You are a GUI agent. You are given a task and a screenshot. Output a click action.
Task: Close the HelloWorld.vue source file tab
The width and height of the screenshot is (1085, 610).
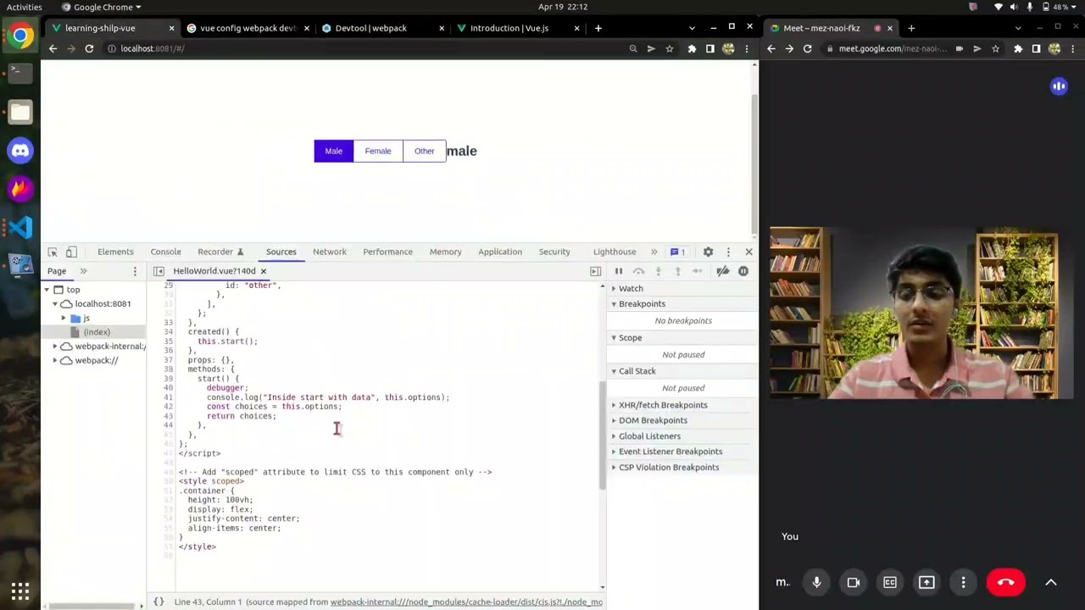click(263, 271)
